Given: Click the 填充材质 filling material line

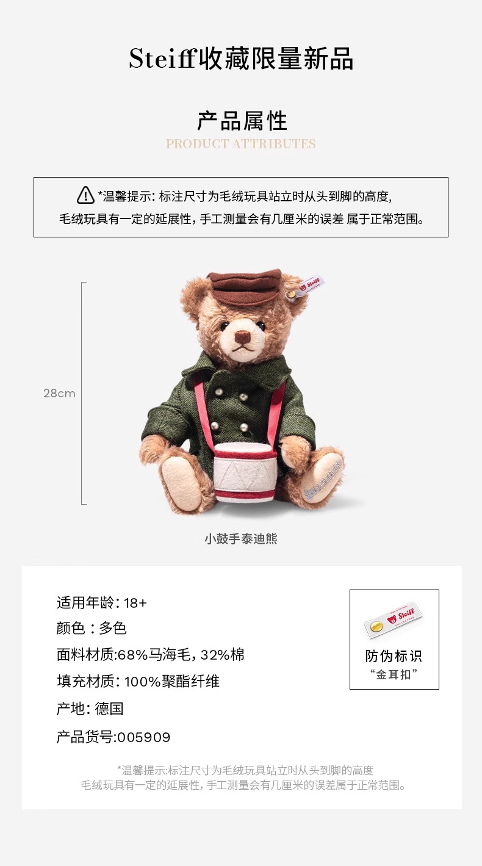Looking at the screenshot, I should click(138, 682).
